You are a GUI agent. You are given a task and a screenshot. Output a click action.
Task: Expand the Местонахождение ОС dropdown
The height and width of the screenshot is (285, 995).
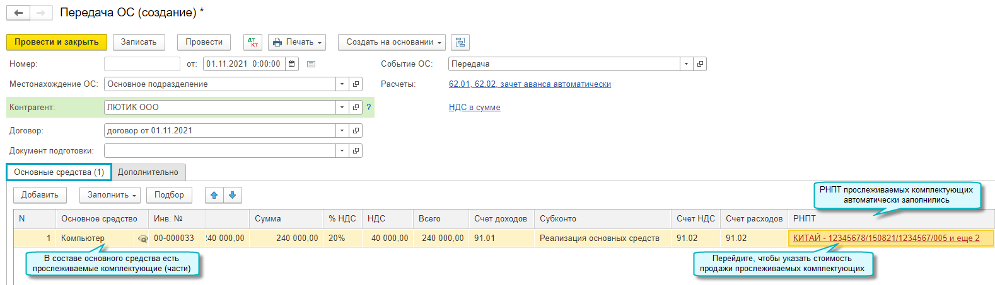tap(342, 84)
